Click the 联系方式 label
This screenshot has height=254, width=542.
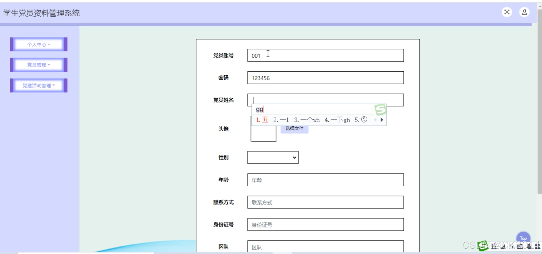point(223,202)
